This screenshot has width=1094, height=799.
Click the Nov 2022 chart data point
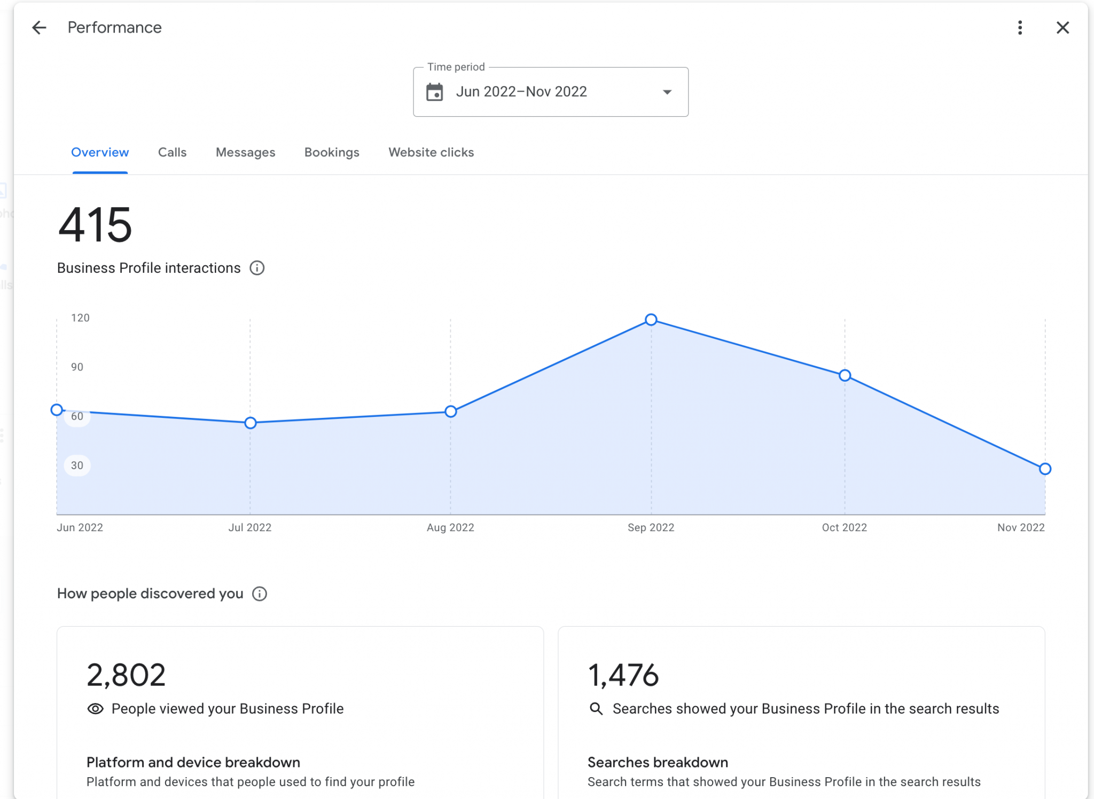coord(1045,469)
